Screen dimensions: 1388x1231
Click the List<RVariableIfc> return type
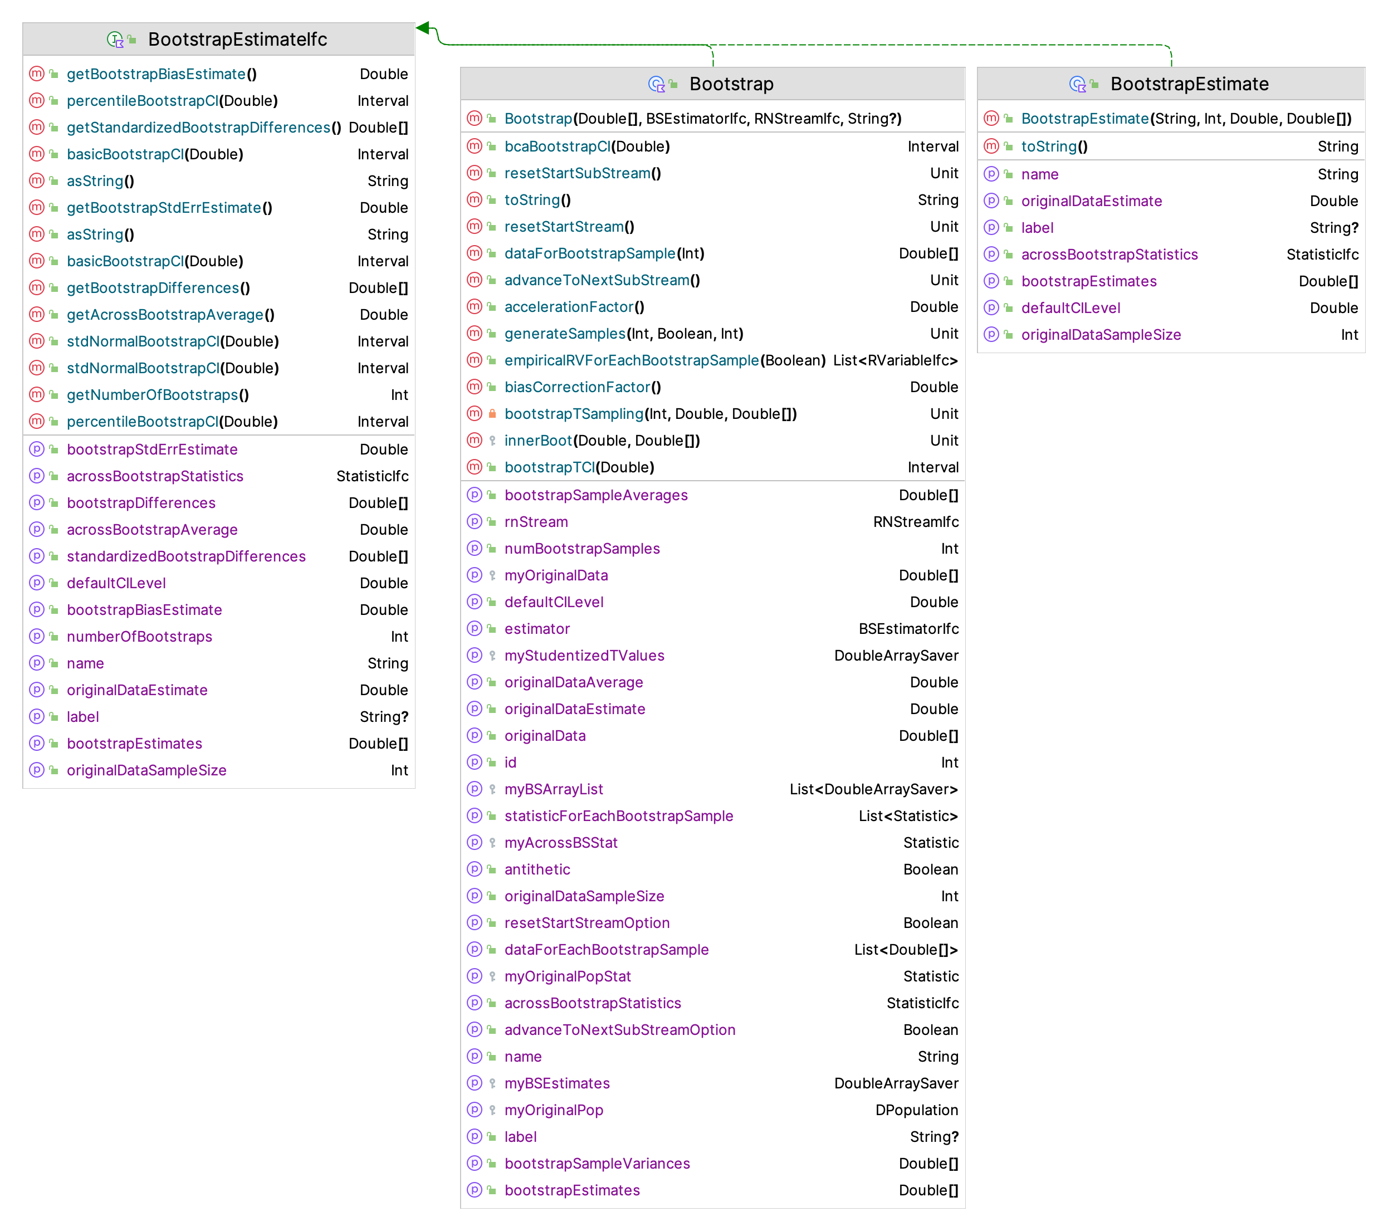pos(896,360)
